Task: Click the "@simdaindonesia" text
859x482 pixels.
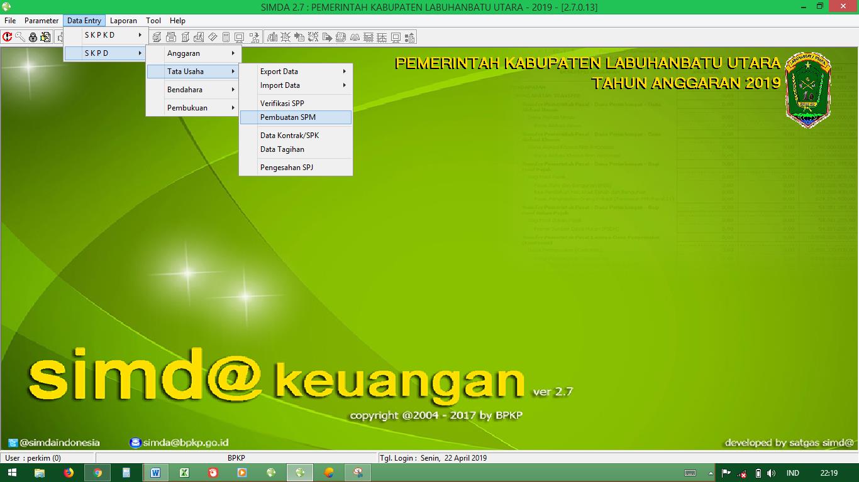Action: coord(60,442)
